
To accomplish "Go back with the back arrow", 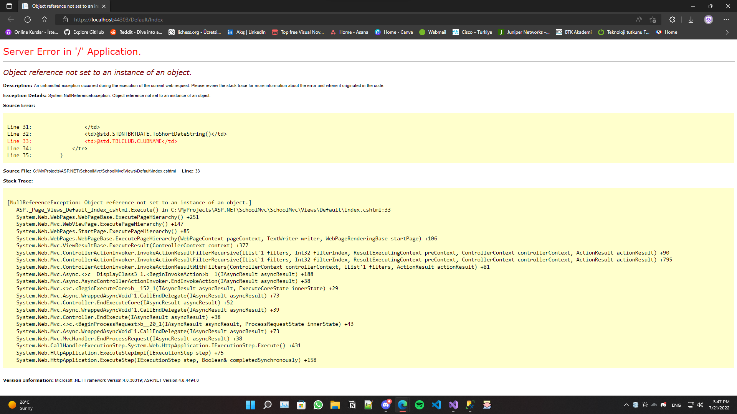I will pyautogui.click(x=11, y=20).
